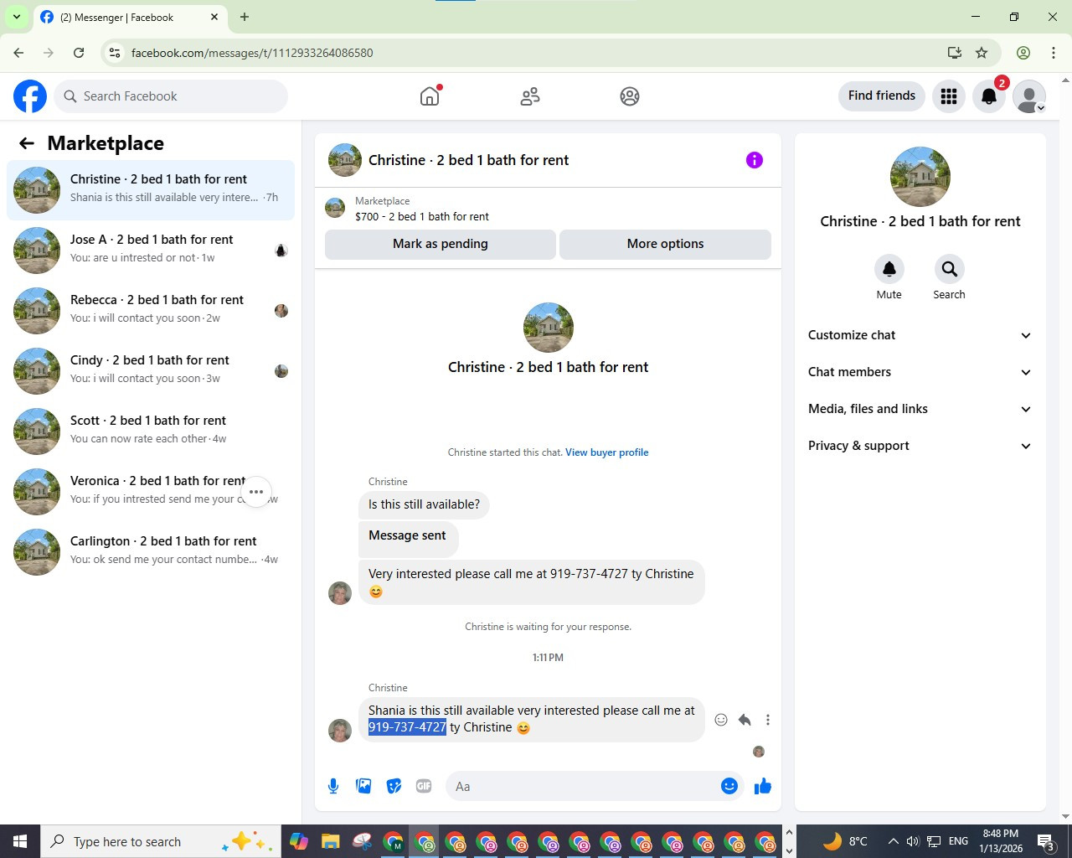Click taskbar clock showing 8:48 PM
1072x858 pixels.
(x=1001, y=841)
